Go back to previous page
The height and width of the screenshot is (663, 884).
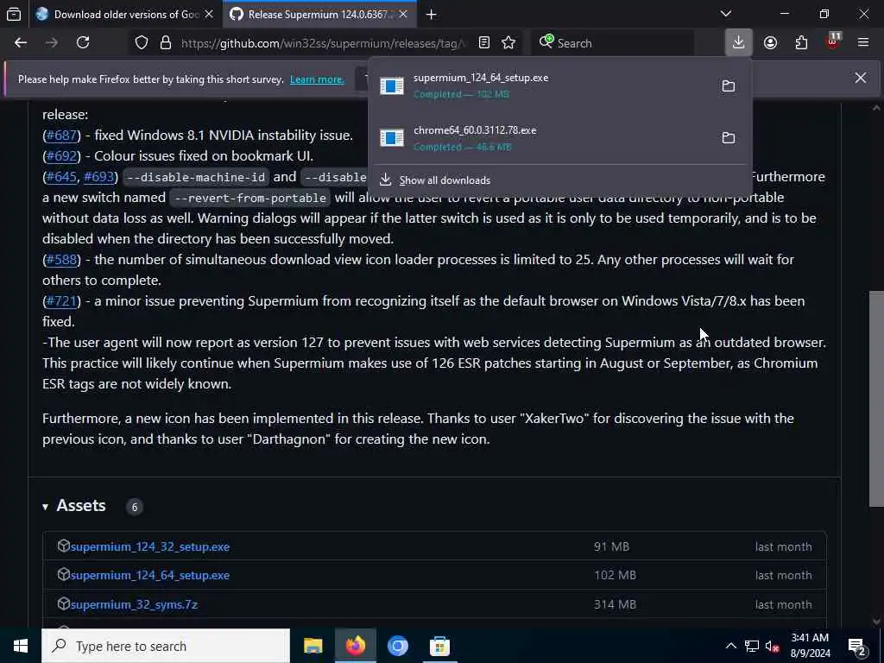21,43
